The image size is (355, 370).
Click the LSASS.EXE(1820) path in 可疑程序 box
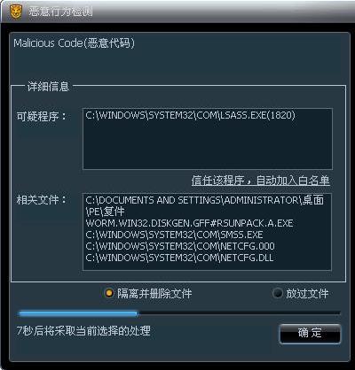[190, 115]
